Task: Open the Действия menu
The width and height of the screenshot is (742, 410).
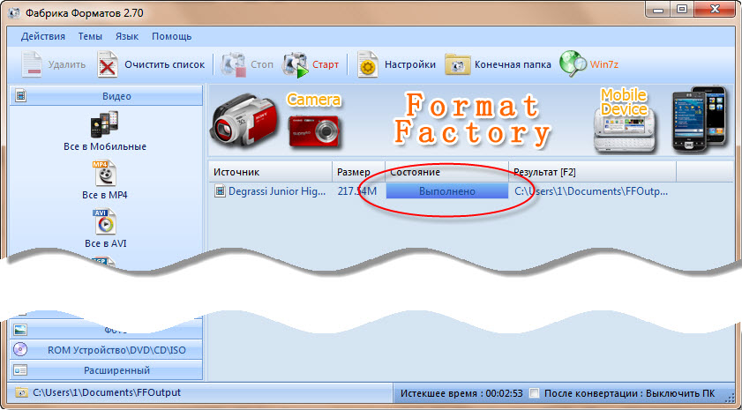Action: (43, 36)
